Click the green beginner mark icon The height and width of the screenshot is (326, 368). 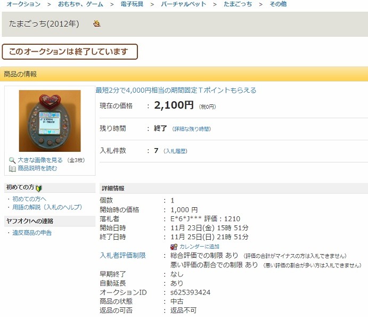pyautogui.click(x=39, y=188)
